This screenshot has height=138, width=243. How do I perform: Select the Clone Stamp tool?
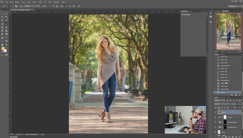2,27
